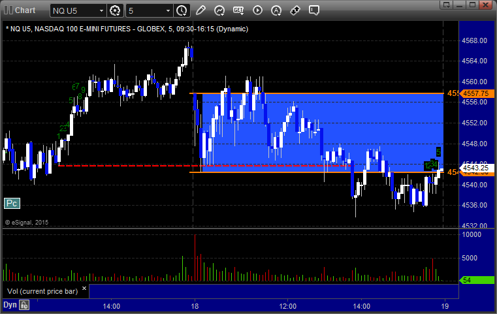Open the chart comment bubble icon
497x314 pixels.
[x=313, y=10]
